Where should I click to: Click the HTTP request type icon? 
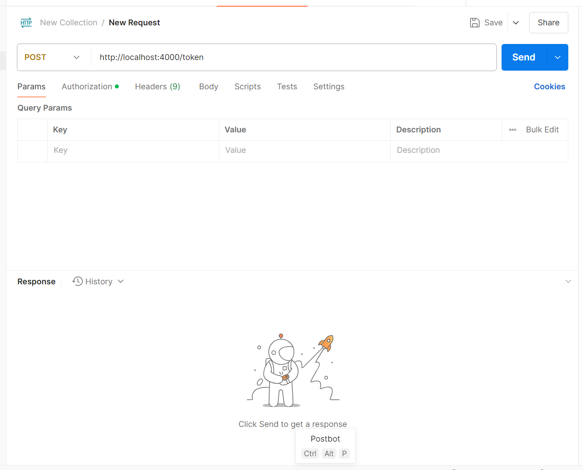tap(26, 23)
